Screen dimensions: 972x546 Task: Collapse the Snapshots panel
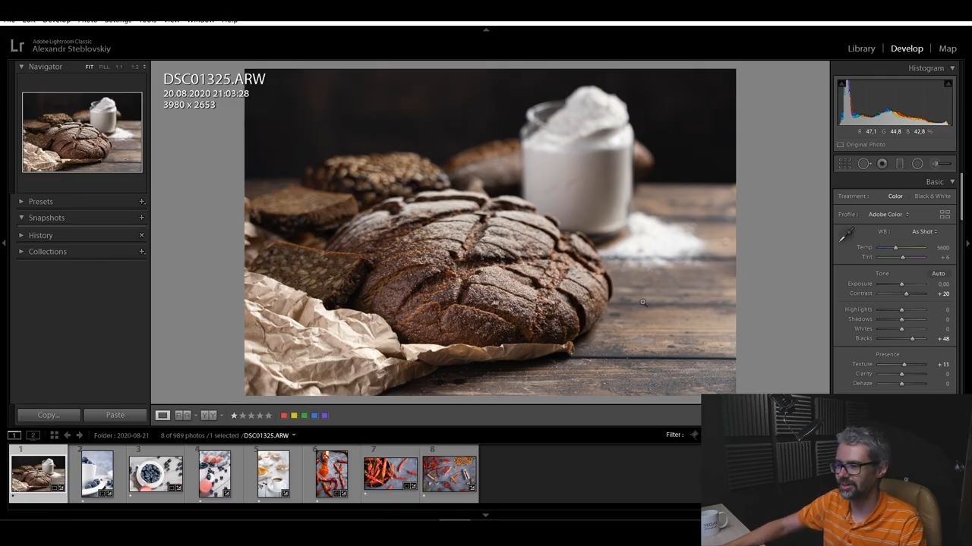coord(21,218)
